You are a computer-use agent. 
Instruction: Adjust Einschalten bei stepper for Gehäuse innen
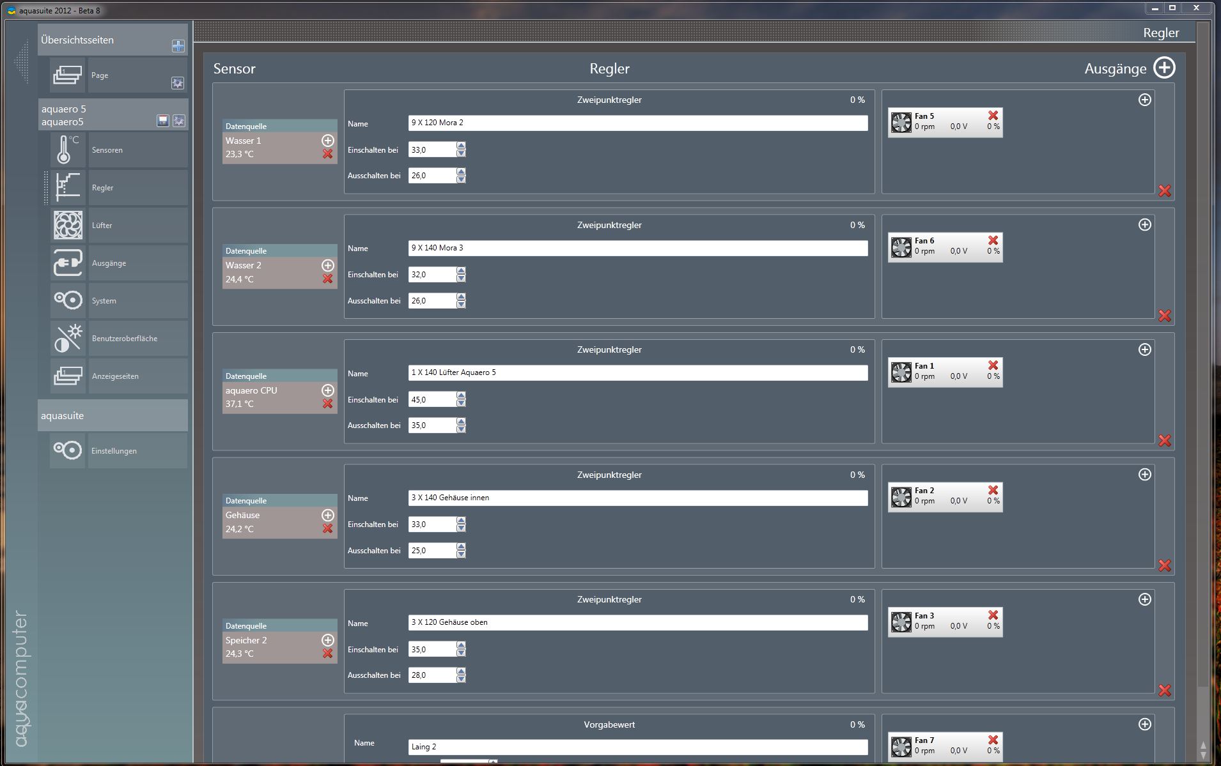tap(461, 525)
